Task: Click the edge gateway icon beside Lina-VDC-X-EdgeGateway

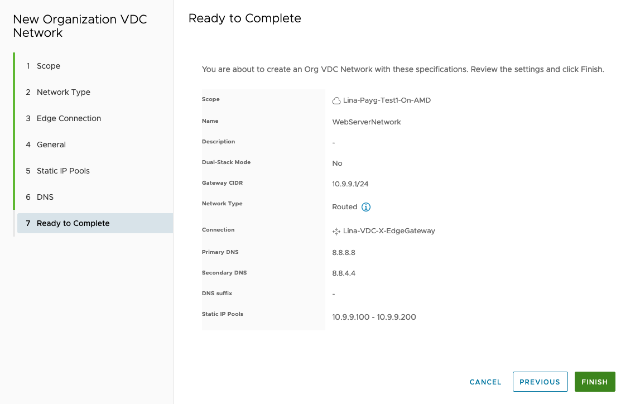Action: (x=336, y=231)
